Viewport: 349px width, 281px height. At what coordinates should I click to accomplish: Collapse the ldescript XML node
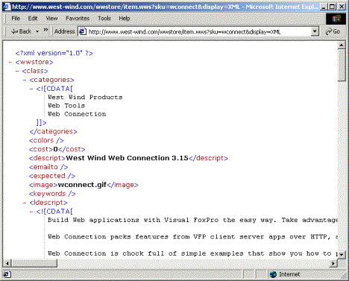pos(25,203)
